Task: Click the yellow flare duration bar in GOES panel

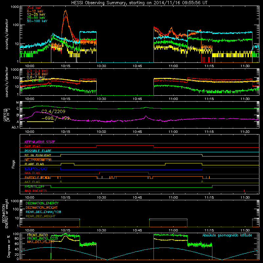Action: 40,122
